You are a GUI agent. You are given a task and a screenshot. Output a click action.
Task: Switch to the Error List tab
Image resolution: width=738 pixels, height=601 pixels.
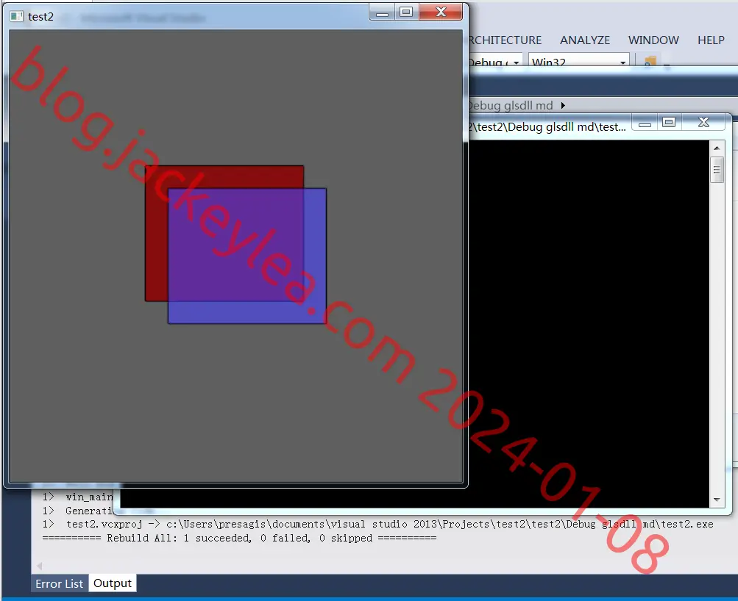[x=60, y=583]
